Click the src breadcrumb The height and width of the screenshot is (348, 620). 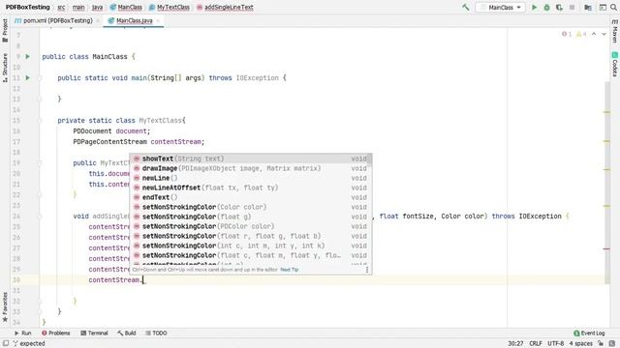(61, 7)
